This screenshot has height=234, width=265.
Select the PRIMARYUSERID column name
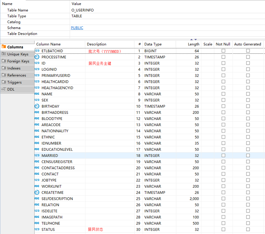pyautogui.click(x=56, y=76)
